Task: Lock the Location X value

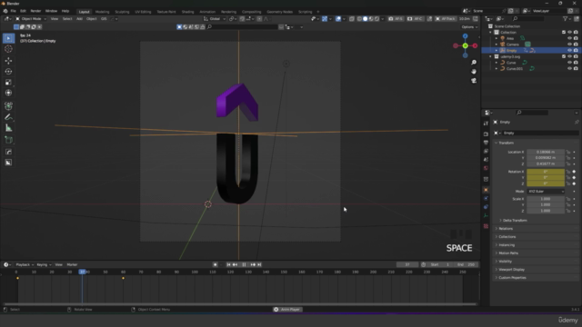Action: point(567,152)
